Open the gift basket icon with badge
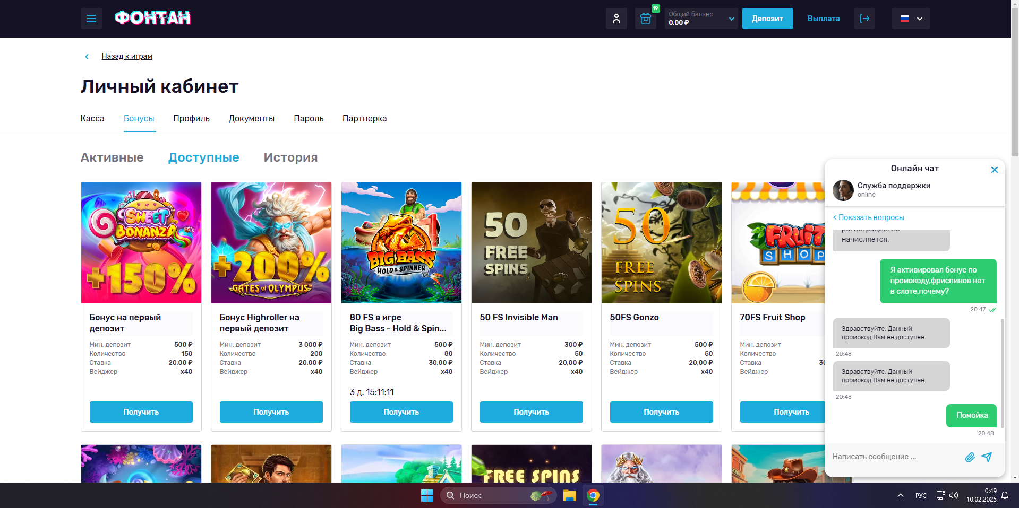 (x=646, y=19)
